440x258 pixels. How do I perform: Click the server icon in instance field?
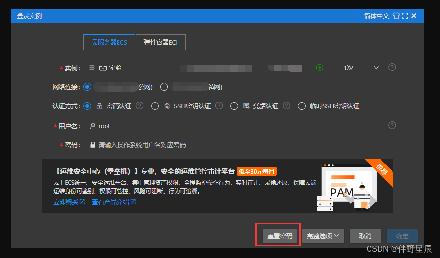click(x=92, y=67)
